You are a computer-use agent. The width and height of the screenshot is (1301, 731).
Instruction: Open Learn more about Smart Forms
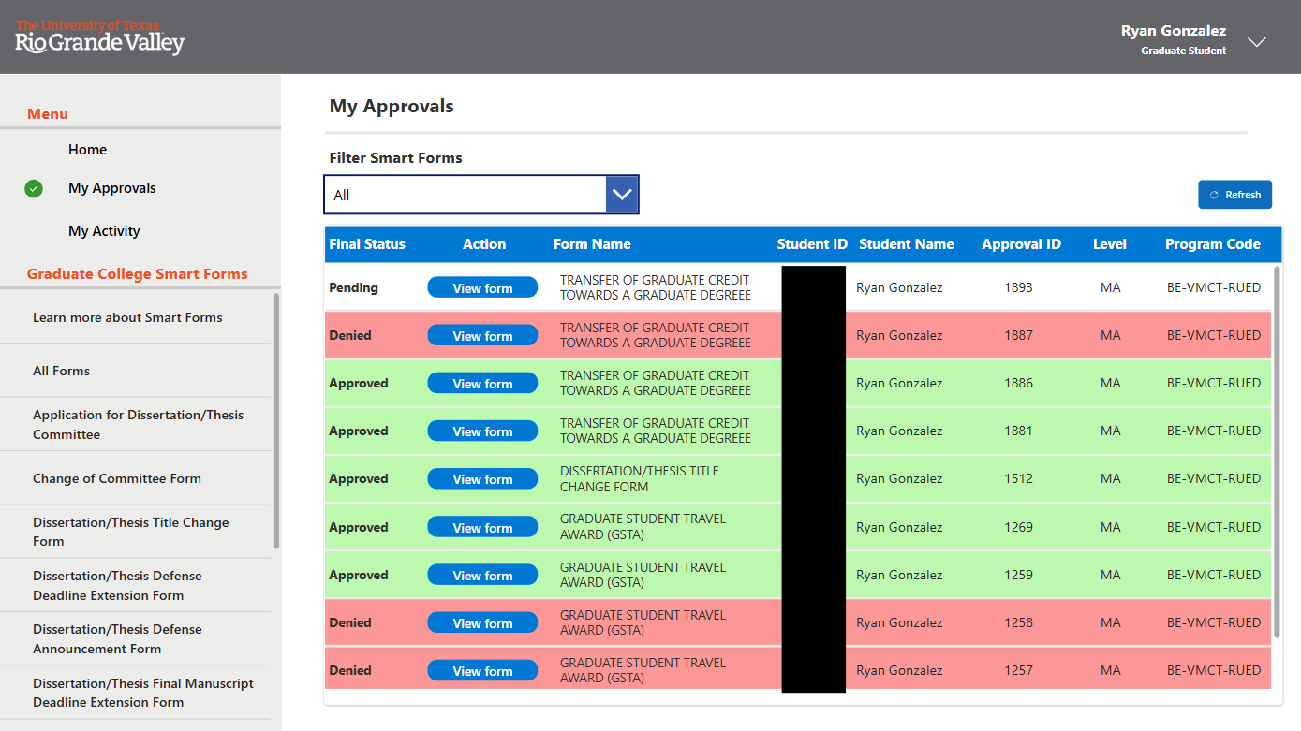point(127,317)
